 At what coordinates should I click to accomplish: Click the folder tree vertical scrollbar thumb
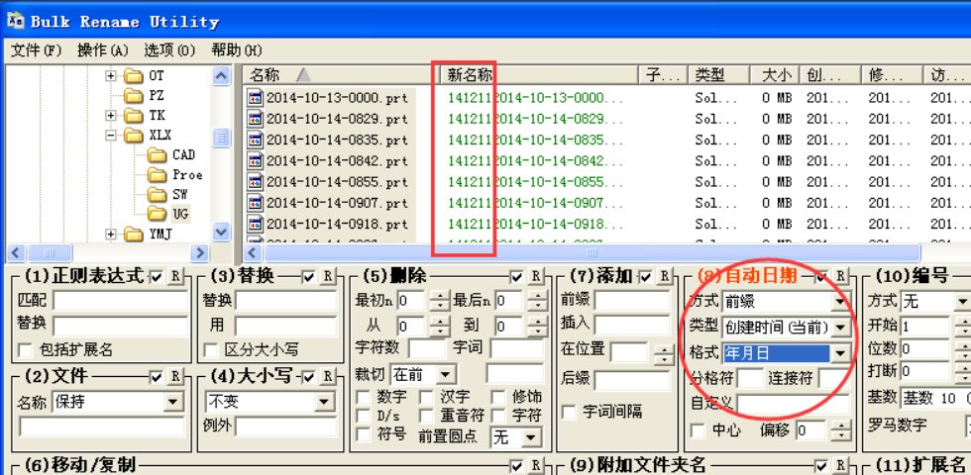tap(221, 138)
